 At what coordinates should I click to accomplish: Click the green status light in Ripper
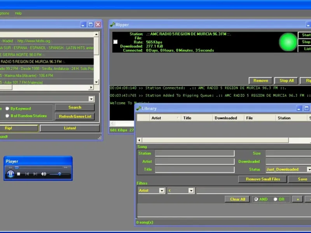click(288, 42)
